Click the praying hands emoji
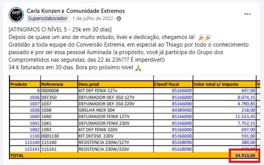264x165 pixels. pos(138,68)
